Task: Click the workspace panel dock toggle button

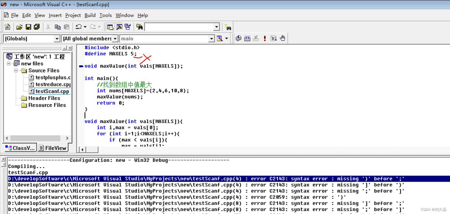Action: [x=65, y=48]
